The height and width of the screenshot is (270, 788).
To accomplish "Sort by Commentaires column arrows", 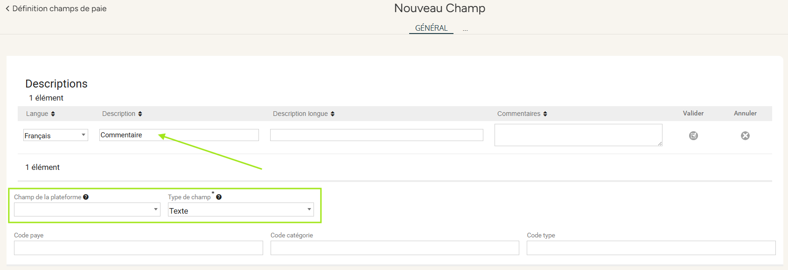I will (x=545, y=114).
